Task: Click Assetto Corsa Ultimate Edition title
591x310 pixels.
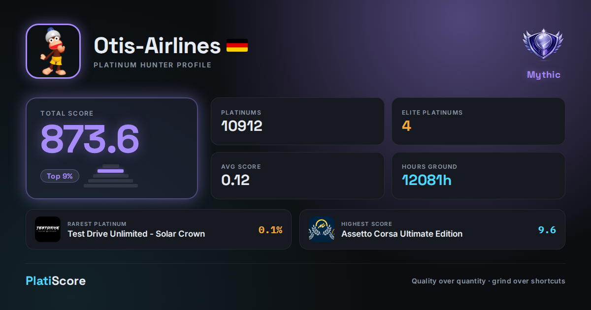Action: point(402,234)
